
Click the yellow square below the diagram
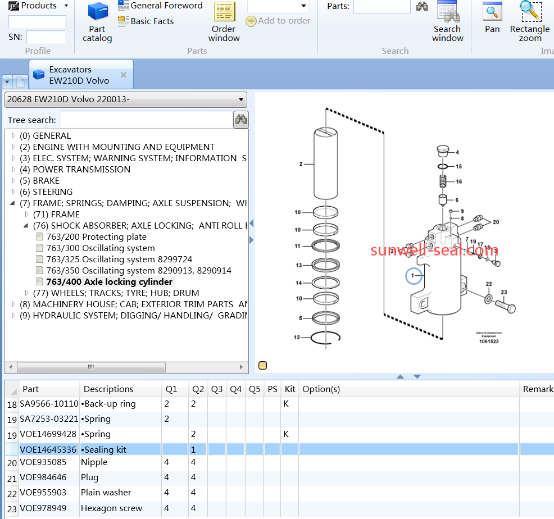[x=262, y=366]
